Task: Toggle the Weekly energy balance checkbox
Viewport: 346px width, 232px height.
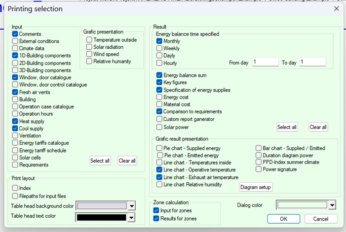Action: pos(159,49)
